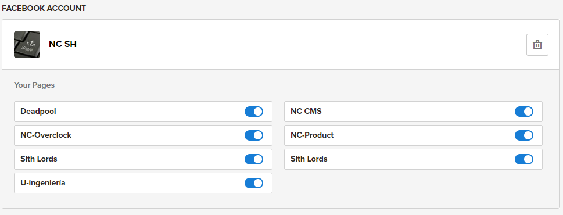The image size is (563, 215).
Task: Switch off the NC-Product page toggle
Action: 524,135
